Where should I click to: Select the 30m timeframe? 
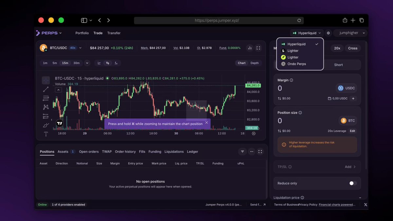(76, 63)
